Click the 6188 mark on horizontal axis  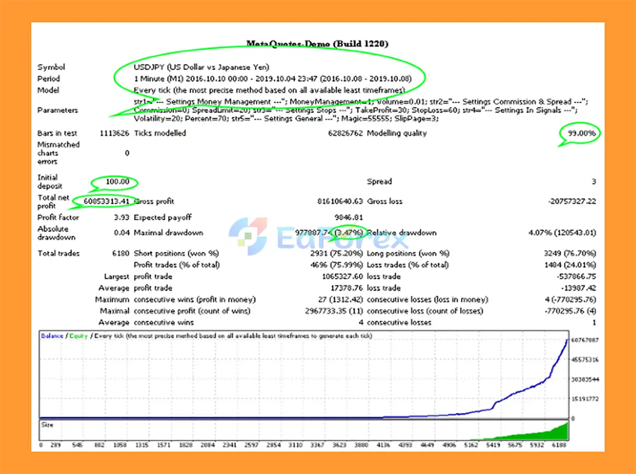[559, 445]
